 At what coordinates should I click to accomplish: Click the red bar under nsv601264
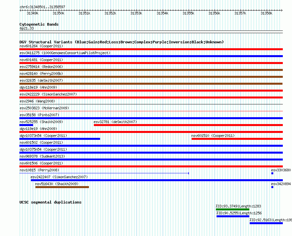[151, 49]
